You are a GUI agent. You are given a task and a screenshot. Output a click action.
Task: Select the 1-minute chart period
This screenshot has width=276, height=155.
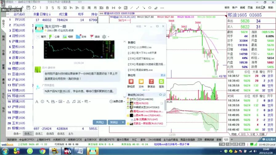click(x=41, y=8)
